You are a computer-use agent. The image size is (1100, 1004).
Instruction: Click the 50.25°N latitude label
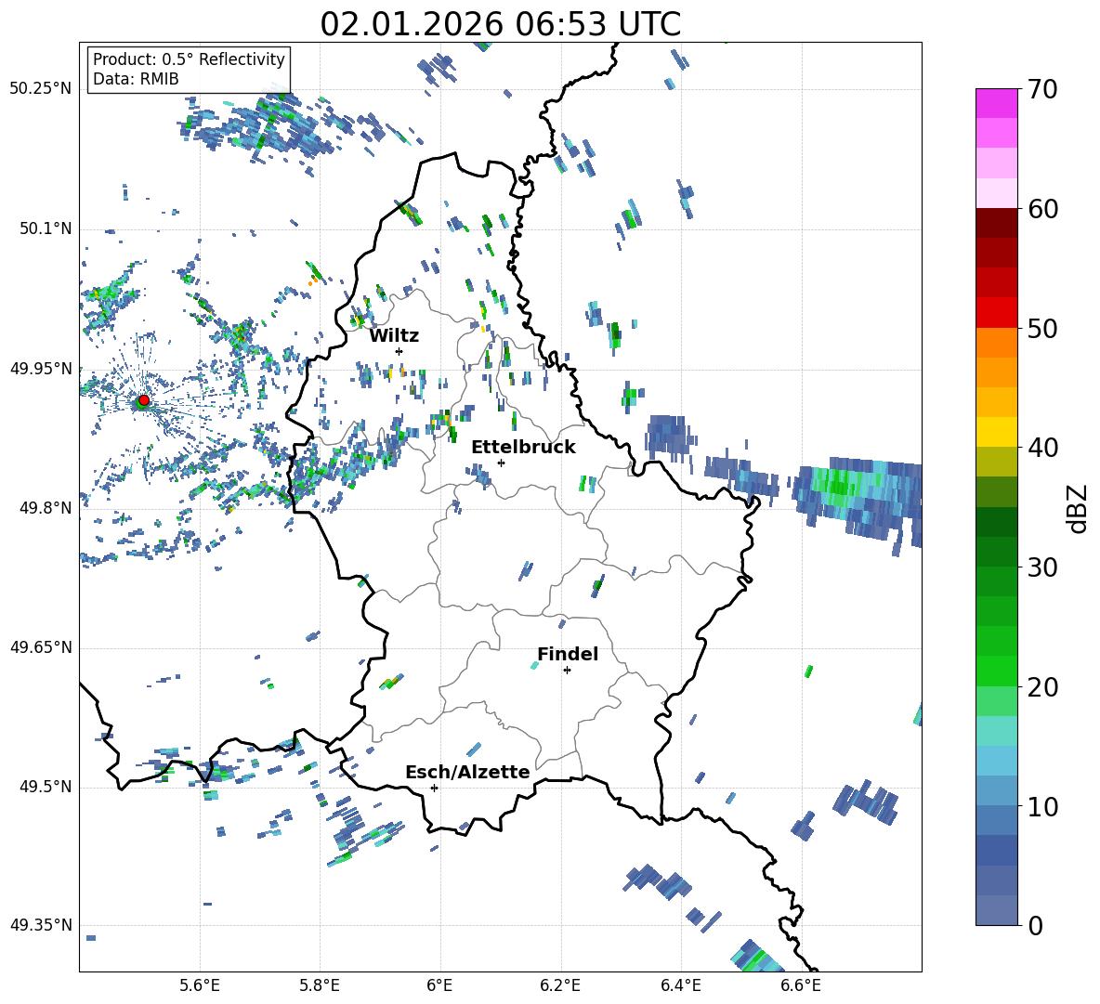tap(41, 89)
